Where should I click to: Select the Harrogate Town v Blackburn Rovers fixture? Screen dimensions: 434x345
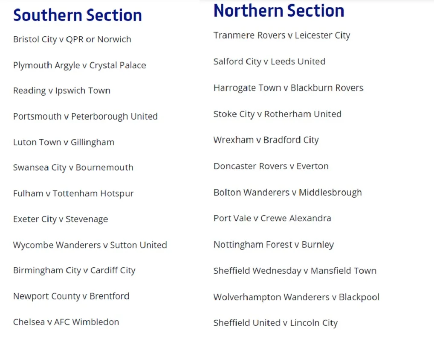288,88
